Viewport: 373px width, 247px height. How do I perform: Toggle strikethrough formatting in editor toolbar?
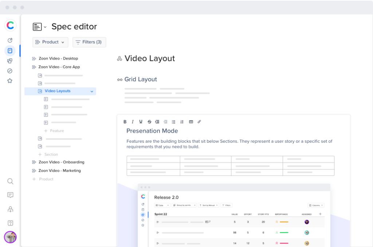click(149, 122)
